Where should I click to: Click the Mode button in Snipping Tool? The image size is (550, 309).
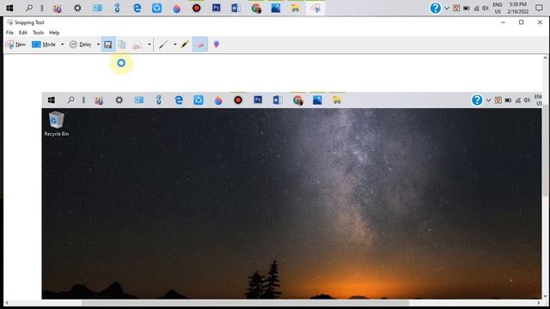(44, 45)
